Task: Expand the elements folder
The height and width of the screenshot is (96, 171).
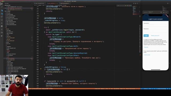Action: pyautogui.click(x=9, y=61)
